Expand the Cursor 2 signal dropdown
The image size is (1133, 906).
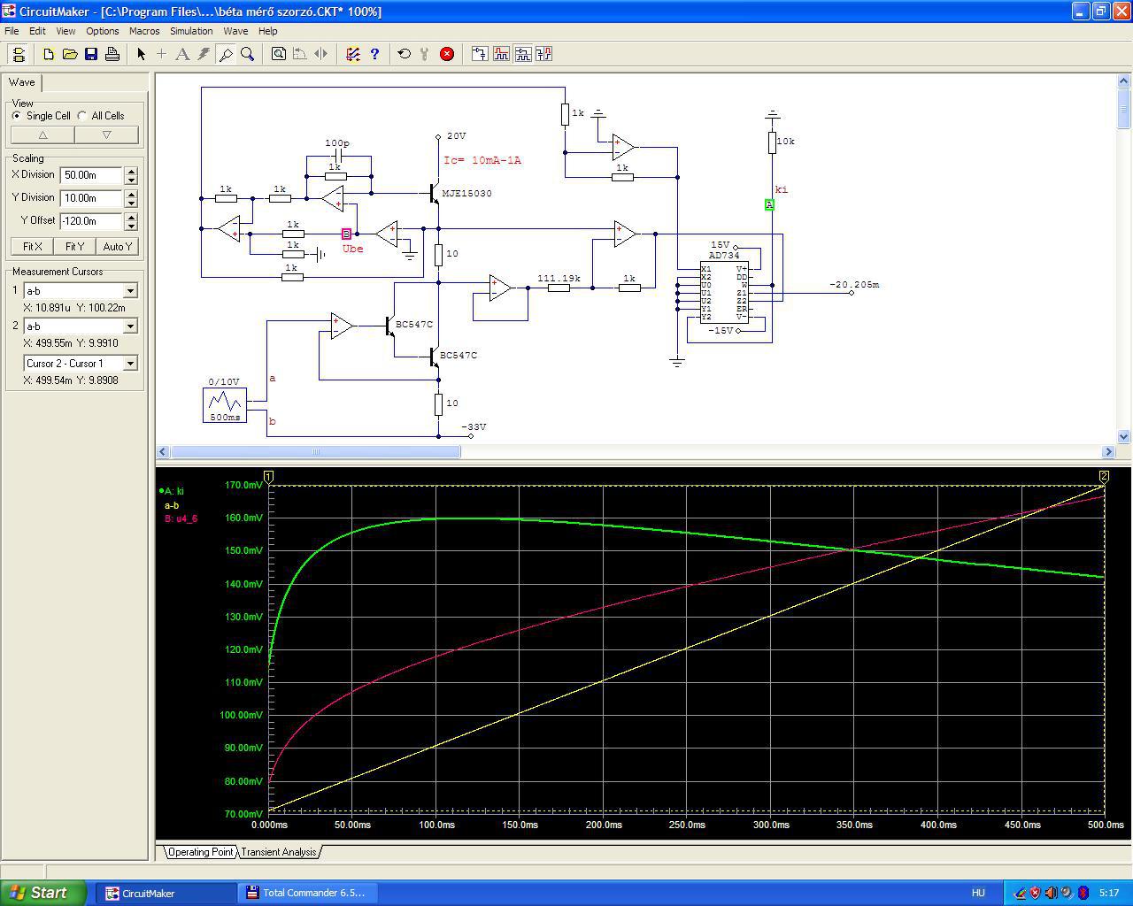point(130,326)
